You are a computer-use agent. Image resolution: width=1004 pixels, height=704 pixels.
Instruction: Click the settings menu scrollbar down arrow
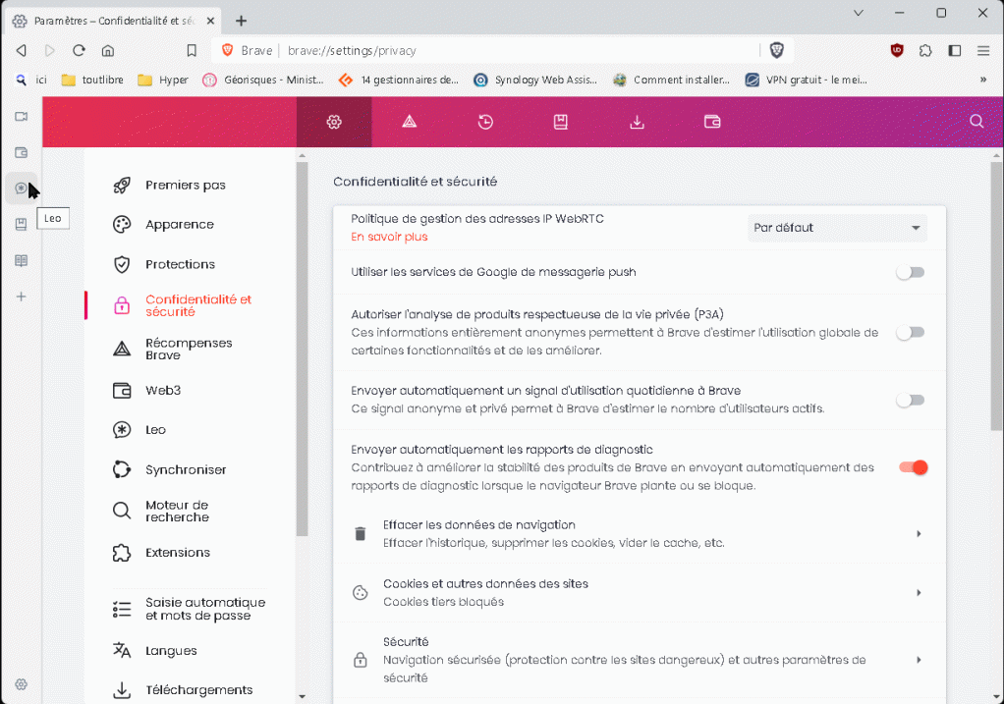(x=303, y=696)
